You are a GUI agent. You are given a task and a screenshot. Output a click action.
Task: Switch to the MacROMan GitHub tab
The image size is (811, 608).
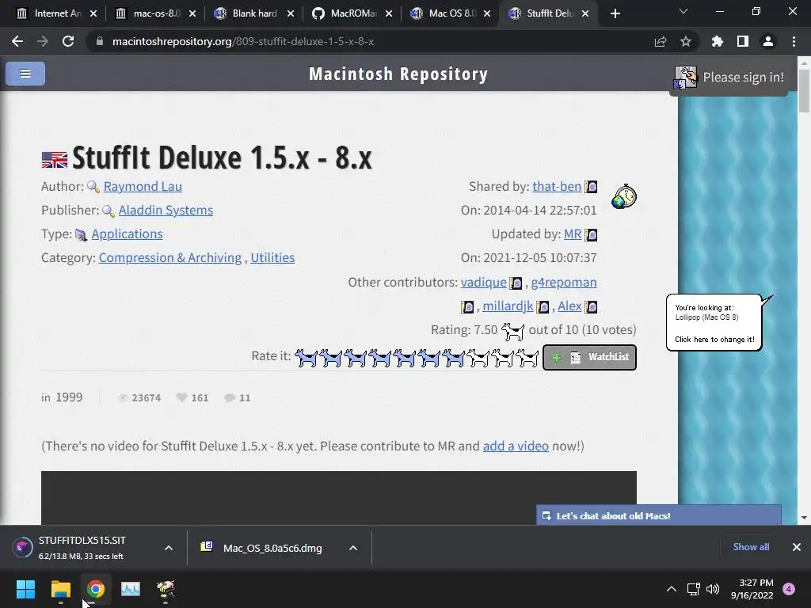pyautogui.click(x=352, y=13)
